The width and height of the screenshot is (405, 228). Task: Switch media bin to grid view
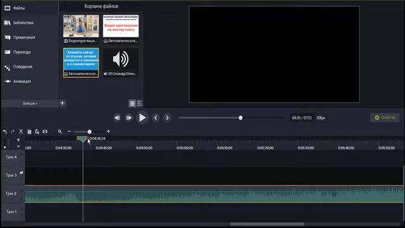click(132, 104)
